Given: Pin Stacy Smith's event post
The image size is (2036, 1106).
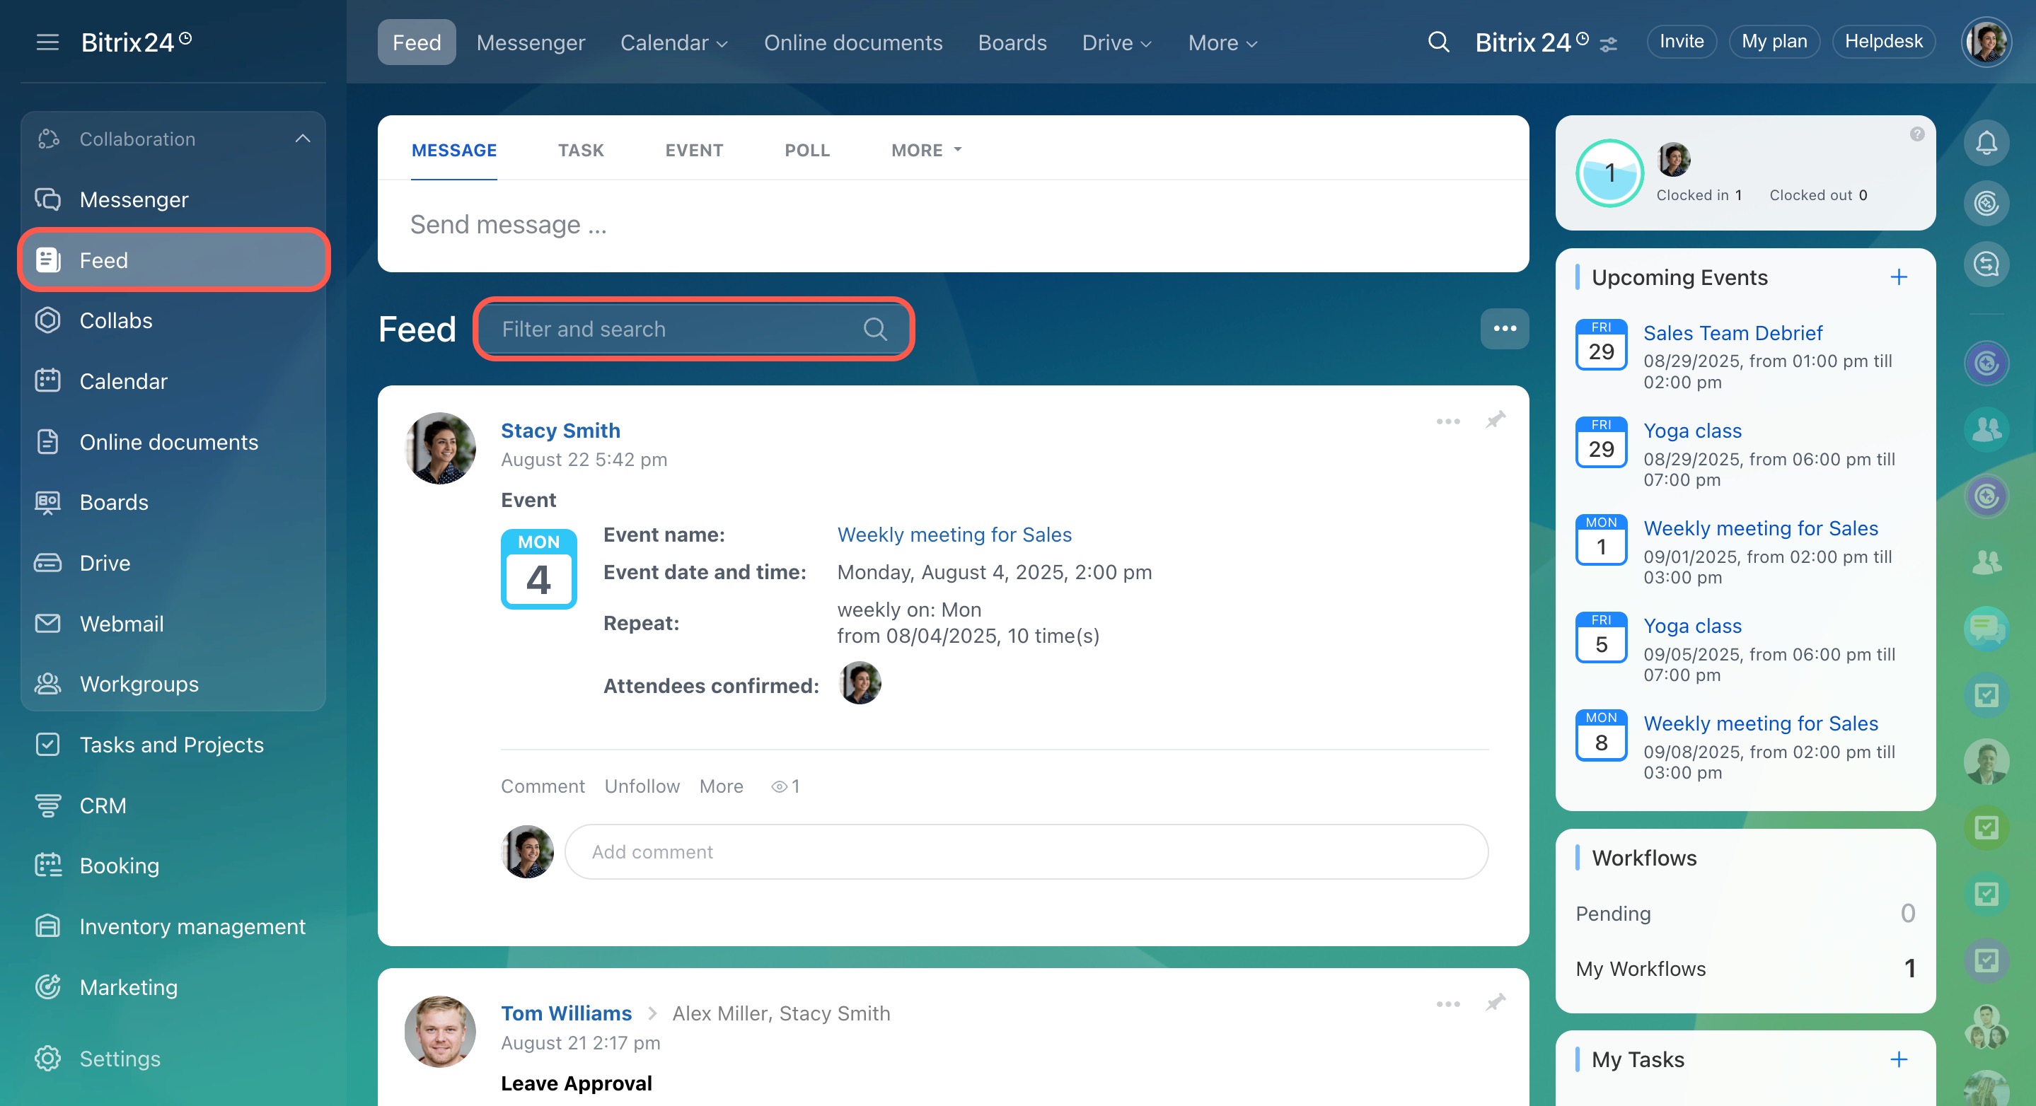Looking at the screenshot, I should pyautogui.click(x=1496, y=420).
